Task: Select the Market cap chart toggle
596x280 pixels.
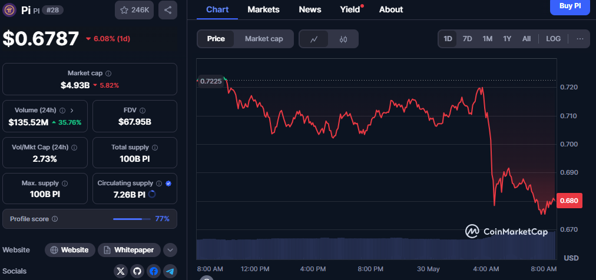Action: tap(264, 39)
